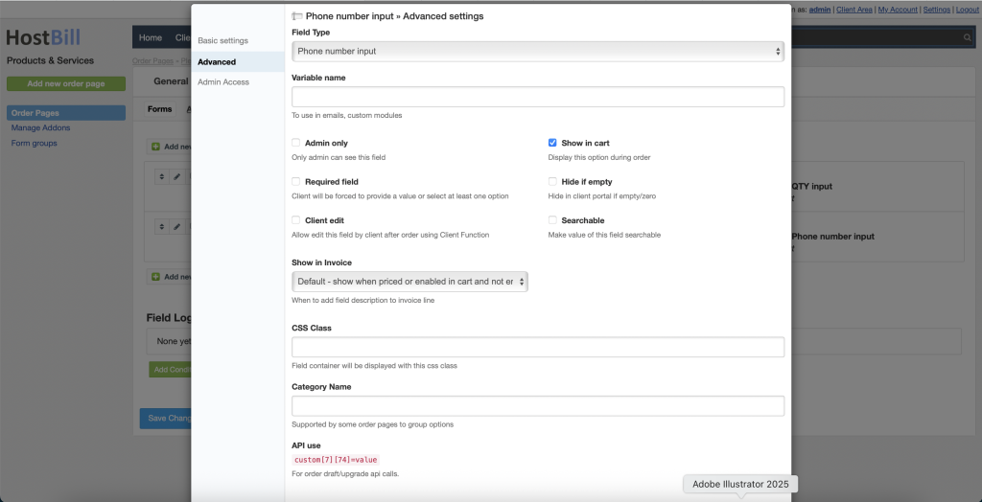Click the green plus icon above the form list
This screenshot has height=502, width=982.
tap(155, 148)
